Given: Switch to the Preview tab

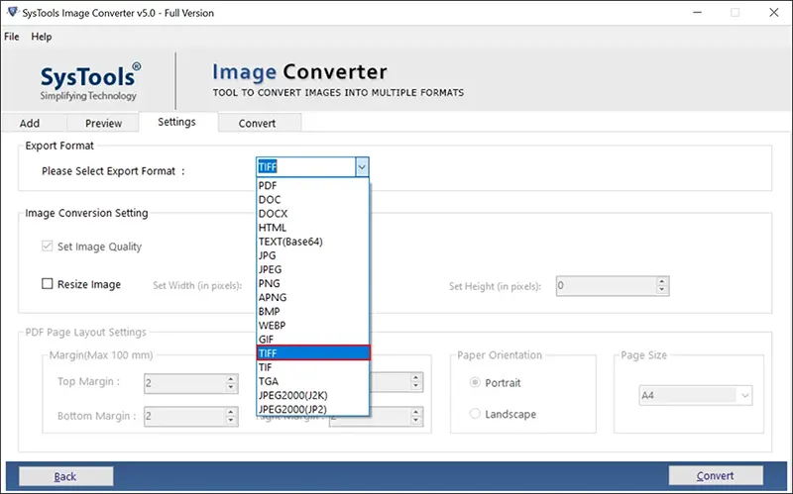Looking at the screenshot, I should [103, 123].
